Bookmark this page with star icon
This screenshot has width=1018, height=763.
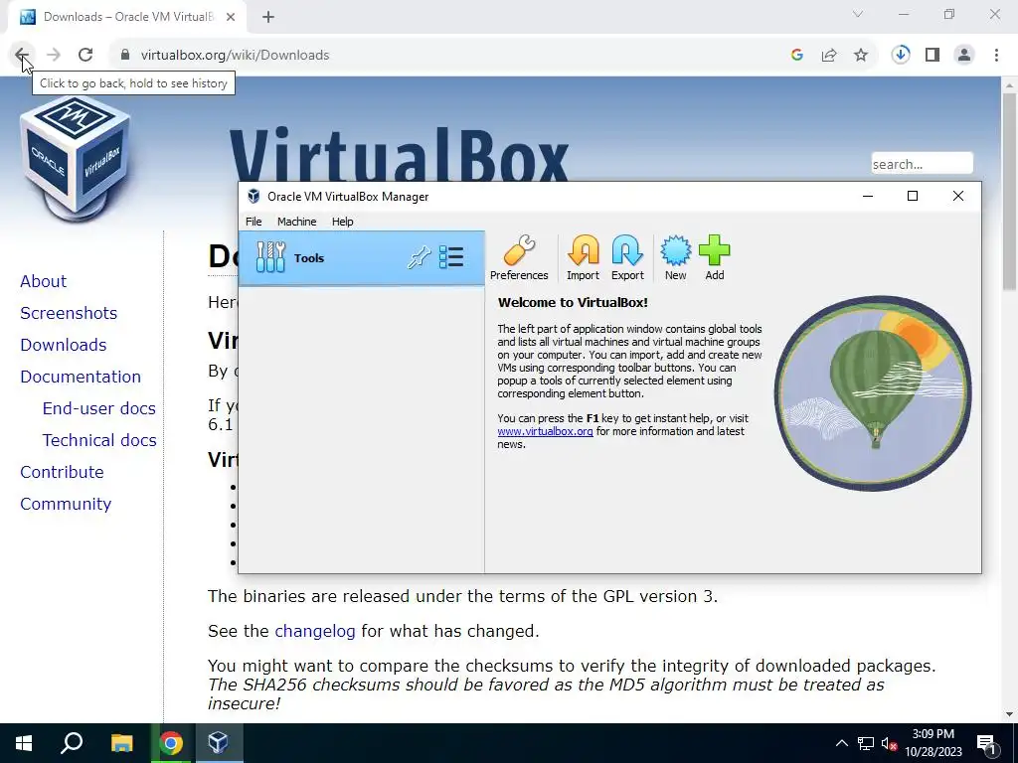(861, 56)
